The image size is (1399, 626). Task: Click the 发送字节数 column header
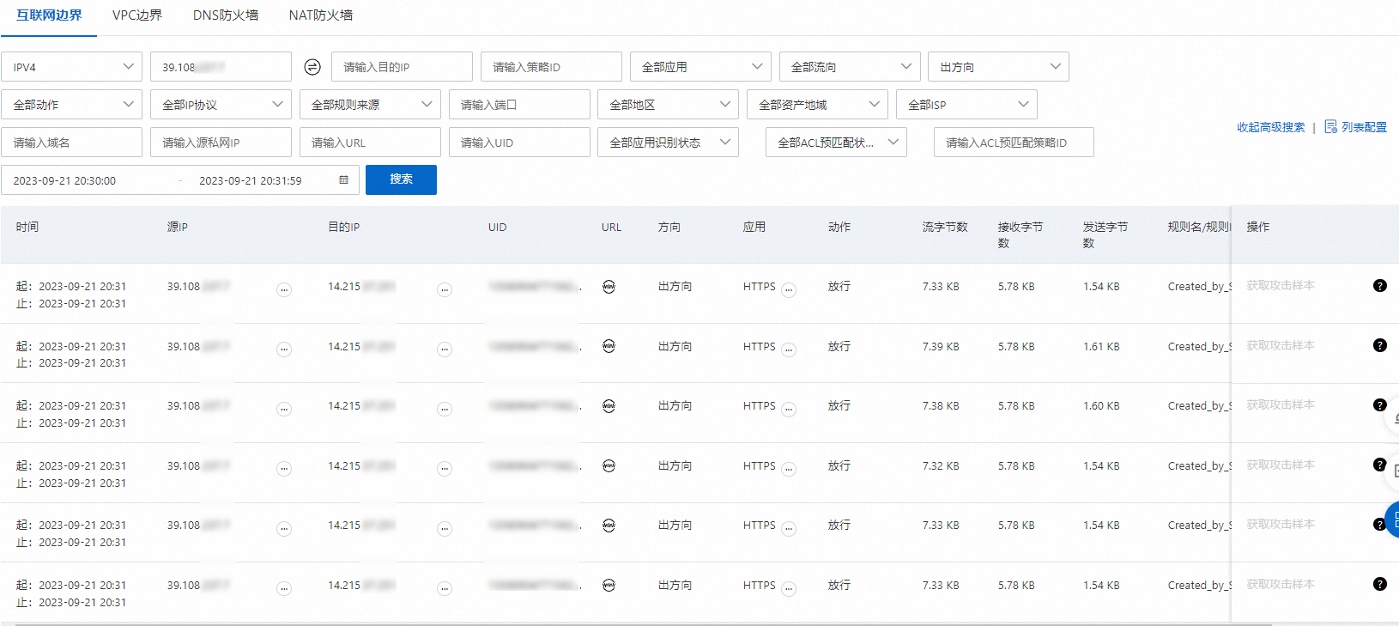[1105, 234]
